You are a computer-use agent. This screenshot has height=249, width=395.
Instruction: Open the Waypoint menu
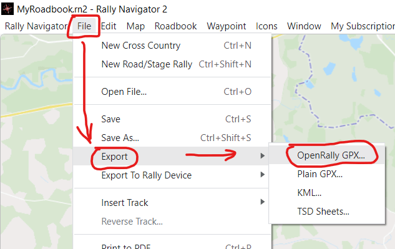(x=227, y=26)
